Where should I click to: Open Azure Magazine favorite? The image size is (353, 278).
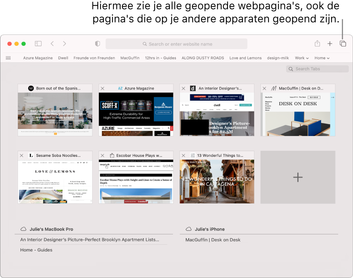38,58
